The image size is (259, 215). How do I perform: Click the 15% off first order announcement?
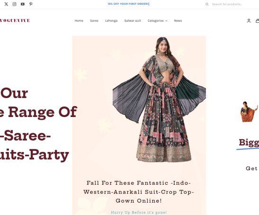click(x=128, y=4)
